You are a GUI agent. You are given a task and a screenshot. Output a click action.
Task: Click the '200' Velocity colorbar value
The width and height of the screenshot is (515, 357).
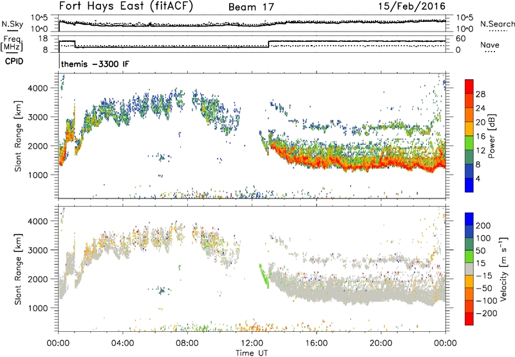point(483,226)
